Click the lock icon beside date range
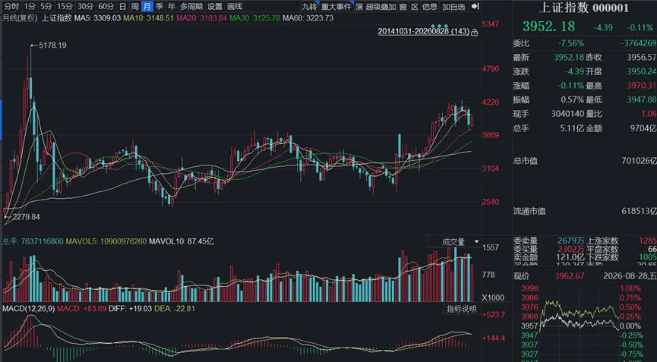Image resolution: width=657 pixels, height=362 pixels. click(474, 32)
